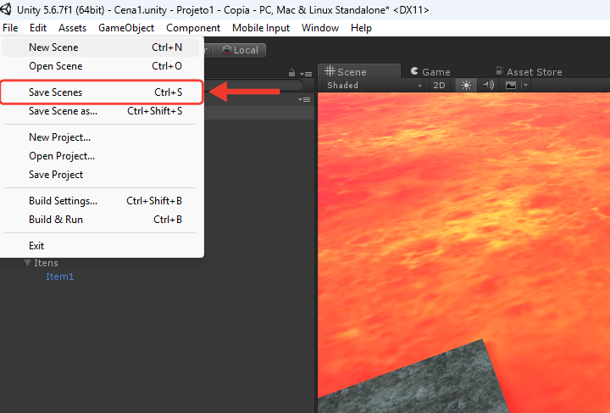Open the Shaded draw mode dropdown
The height and width of the screenshot is (413, 610).
click(x=374, y=86)
